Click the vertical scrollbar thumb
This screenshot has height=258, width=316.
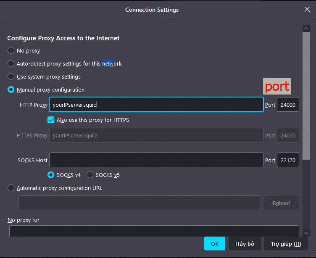306,92
